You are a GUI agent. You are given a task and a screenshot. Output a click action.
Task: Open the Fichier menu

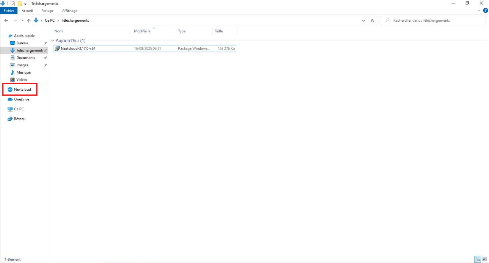click(x=9, y=11)
